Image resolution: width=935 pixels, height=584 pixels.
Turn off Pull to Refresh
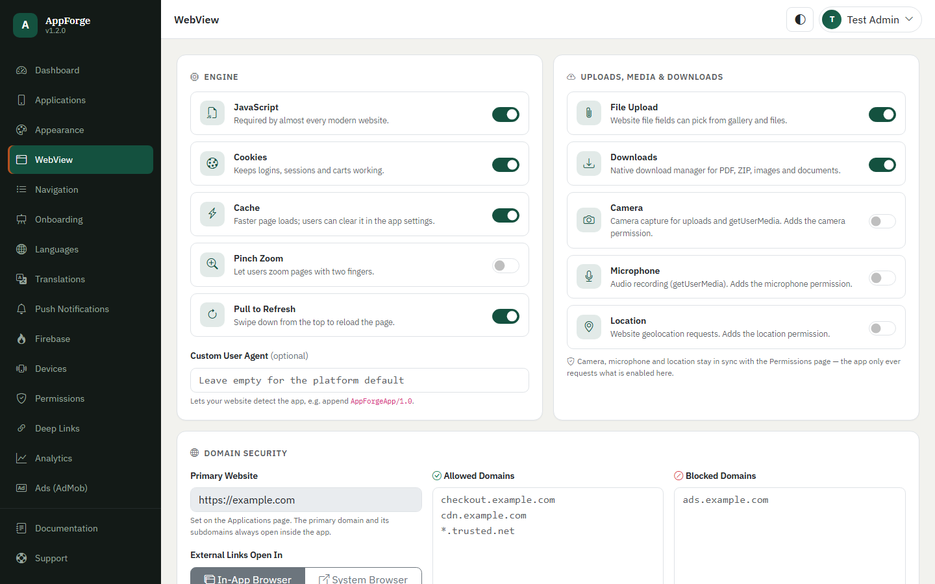[x=506, y=316]
